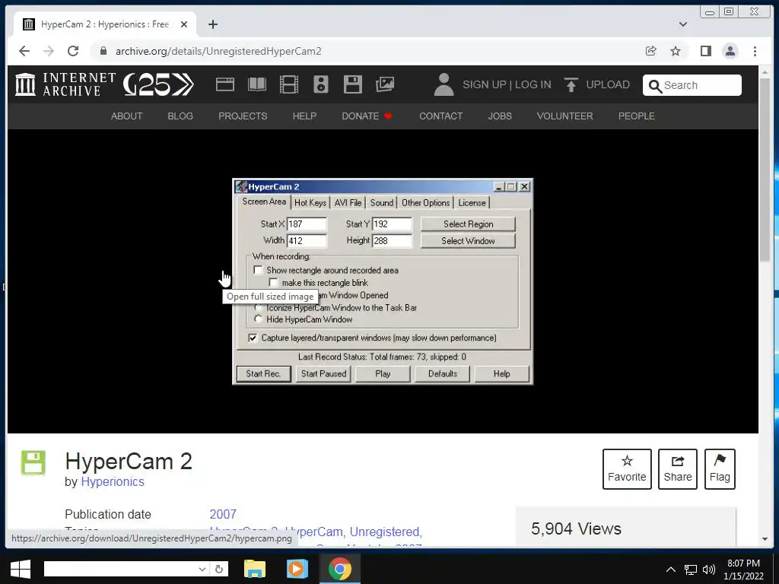Viewport: 779px width, 584px height.
Task: Click the page vertical scrollbar thumb
Action: [765, 169]
